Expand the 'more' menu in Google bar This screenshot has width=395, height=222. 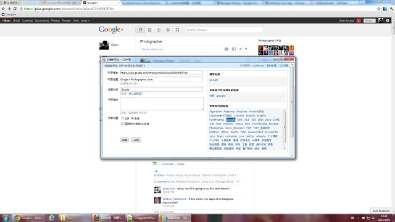[x=85, y=20]
